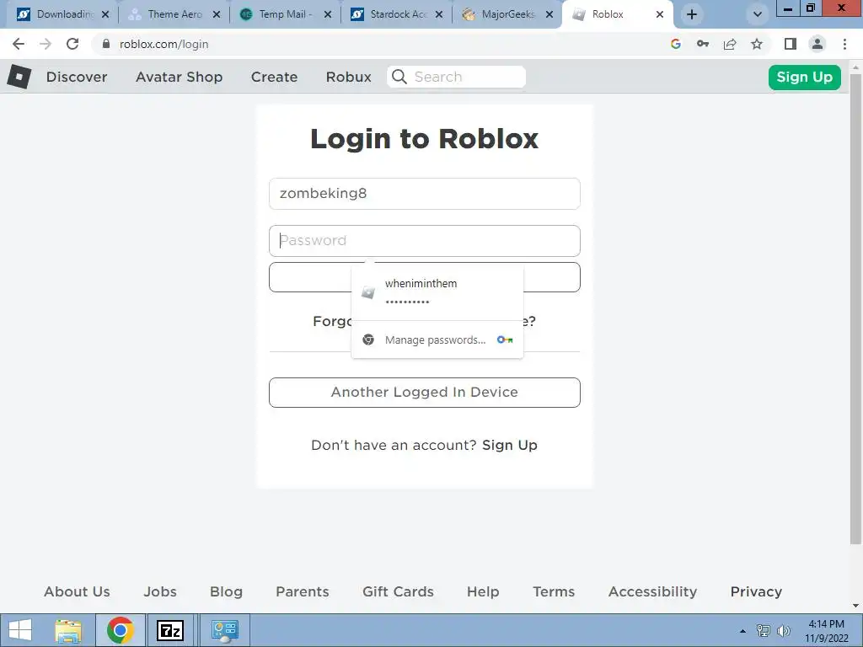Reload the Roblox login page

[72, 44]
